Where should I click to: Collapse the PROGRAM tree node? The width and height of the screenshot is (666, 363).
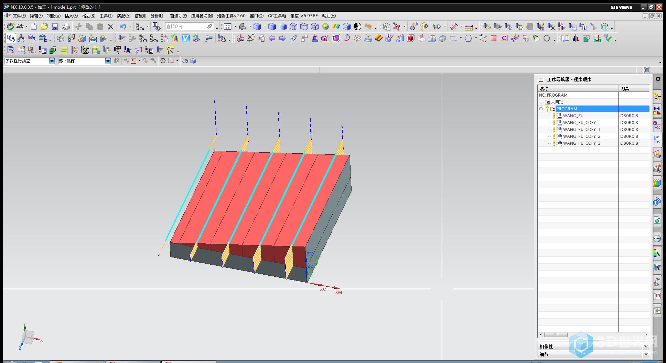541,109
